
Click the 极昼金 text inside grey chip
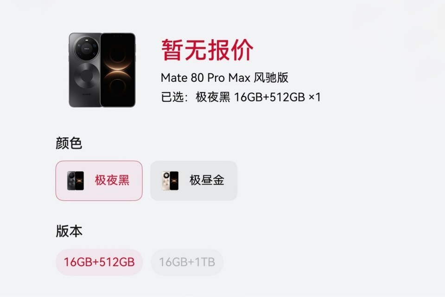(x=207, y=181)
